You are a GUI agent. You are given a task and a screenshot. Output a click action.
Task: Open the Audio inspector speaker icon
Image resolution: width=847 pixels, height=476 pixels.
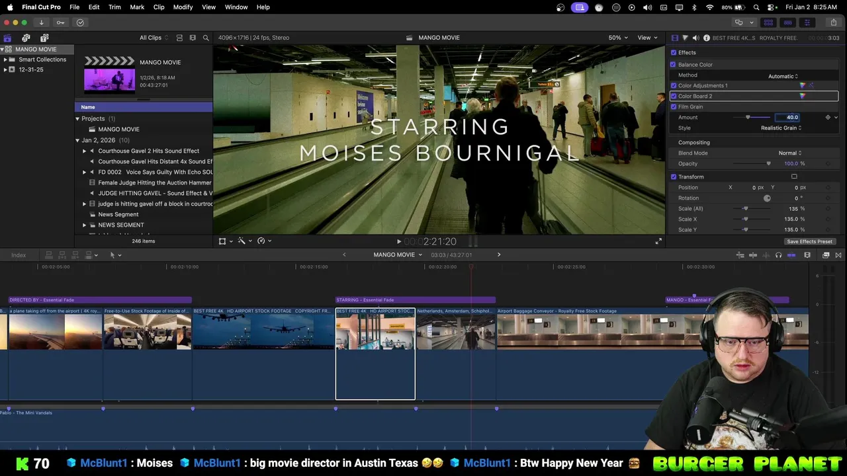click(696, 38)
